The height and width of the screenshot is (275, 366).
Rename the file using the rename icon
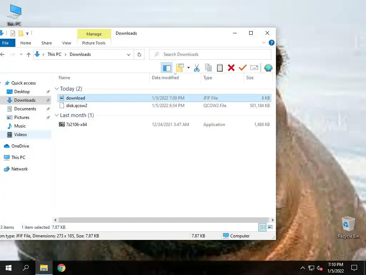click(254, 68)
